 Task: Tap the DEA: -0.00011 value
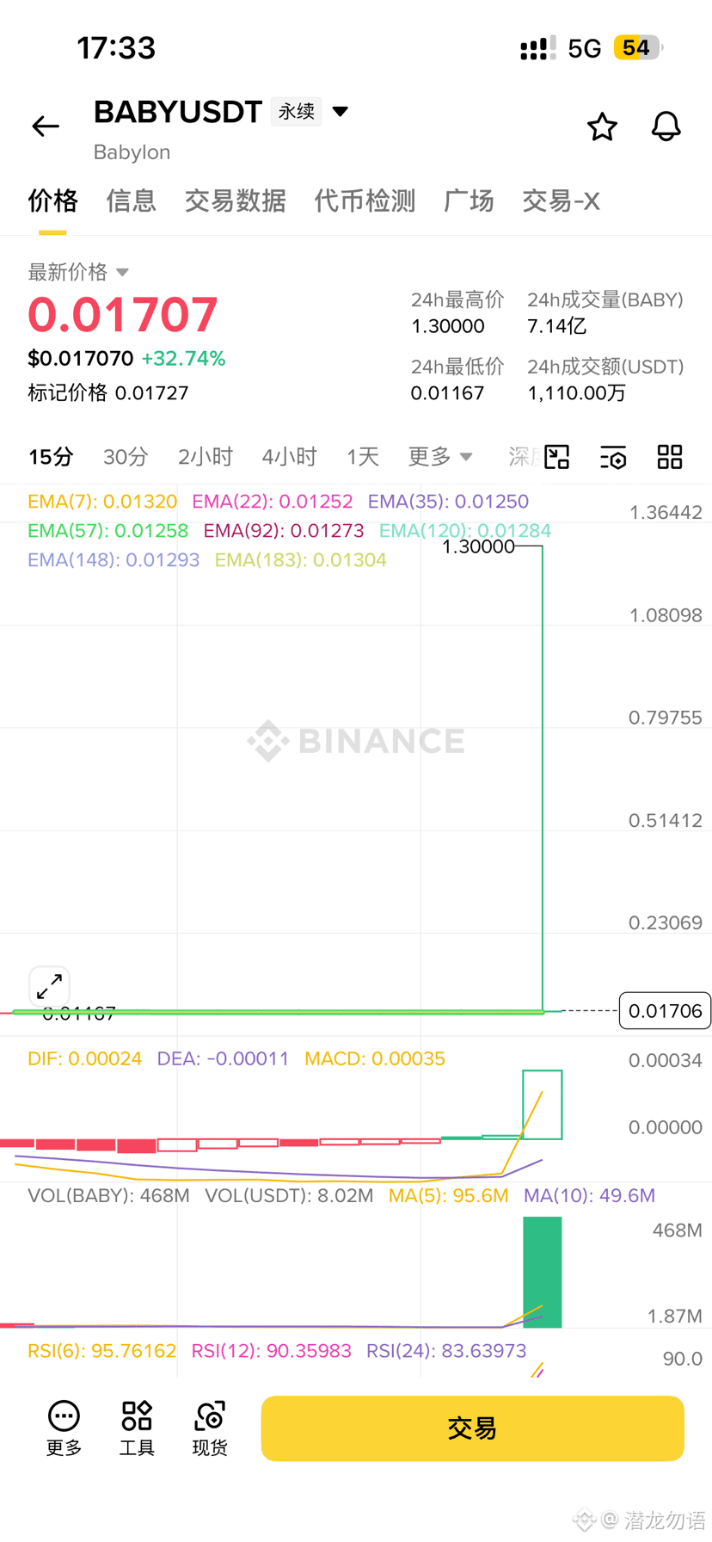click(223, 1058)
